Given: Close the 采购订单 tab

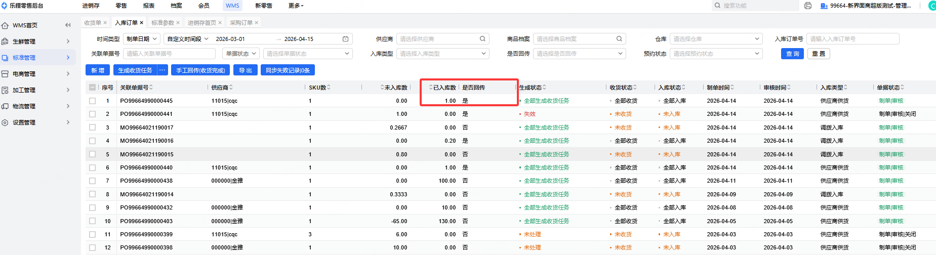Looking at the screenshot, I should click(257, 23).
